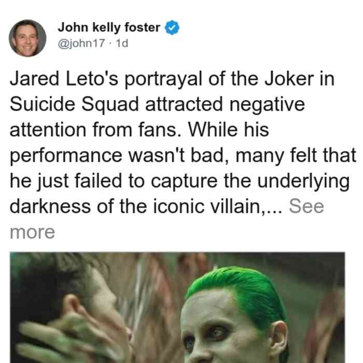
Task: Click the phrase 'iconic villain' in the post
Action: point(206,206)
